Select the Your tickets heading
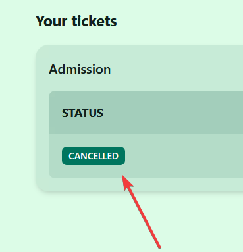The height and width of the screenshot is (252, 243). [x=76, y=21]
